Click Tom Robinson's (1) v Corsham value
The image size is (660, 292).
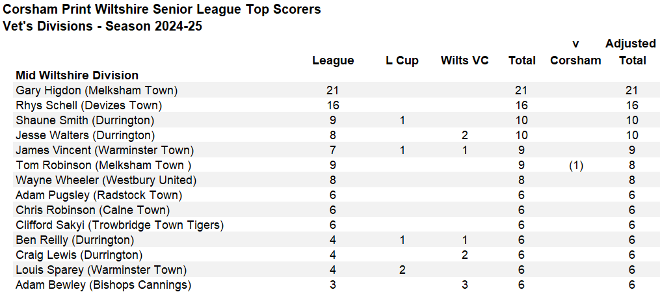point(575,165)
